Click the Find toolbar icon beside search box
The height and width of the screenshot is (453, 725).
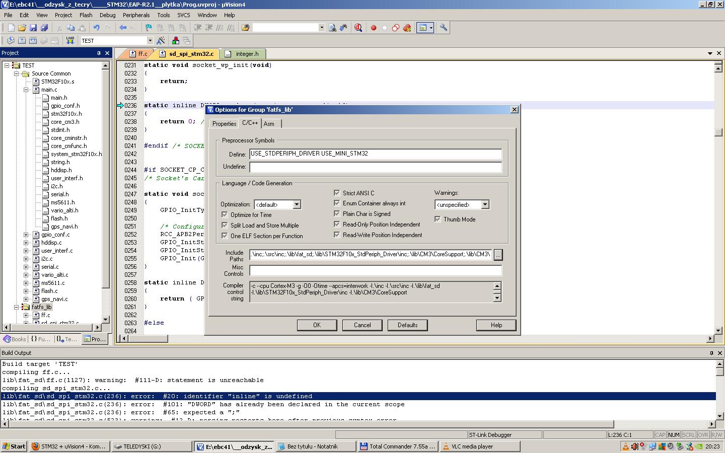[332, 28]
